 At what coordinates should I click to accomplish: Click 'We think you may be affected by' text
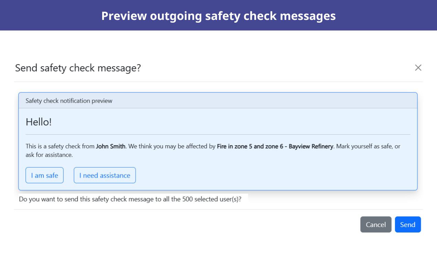pos(172,146)
